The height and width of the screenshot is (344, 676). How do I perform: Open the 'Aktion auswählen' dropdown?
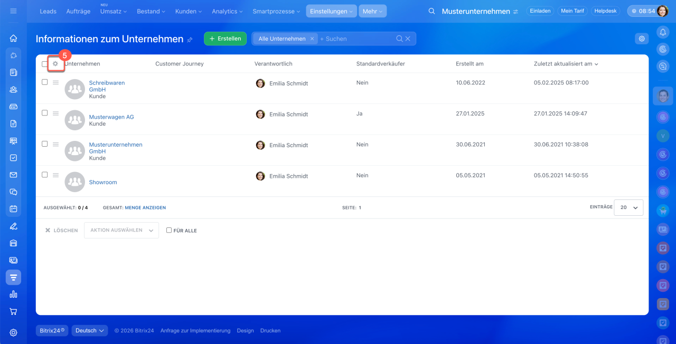(121, 231)
